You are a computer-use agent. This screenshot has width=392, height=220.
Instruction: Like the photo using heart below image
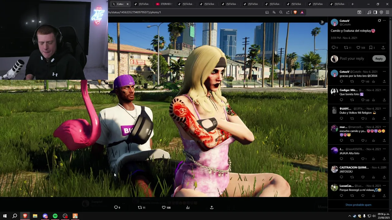pos(164,207)
